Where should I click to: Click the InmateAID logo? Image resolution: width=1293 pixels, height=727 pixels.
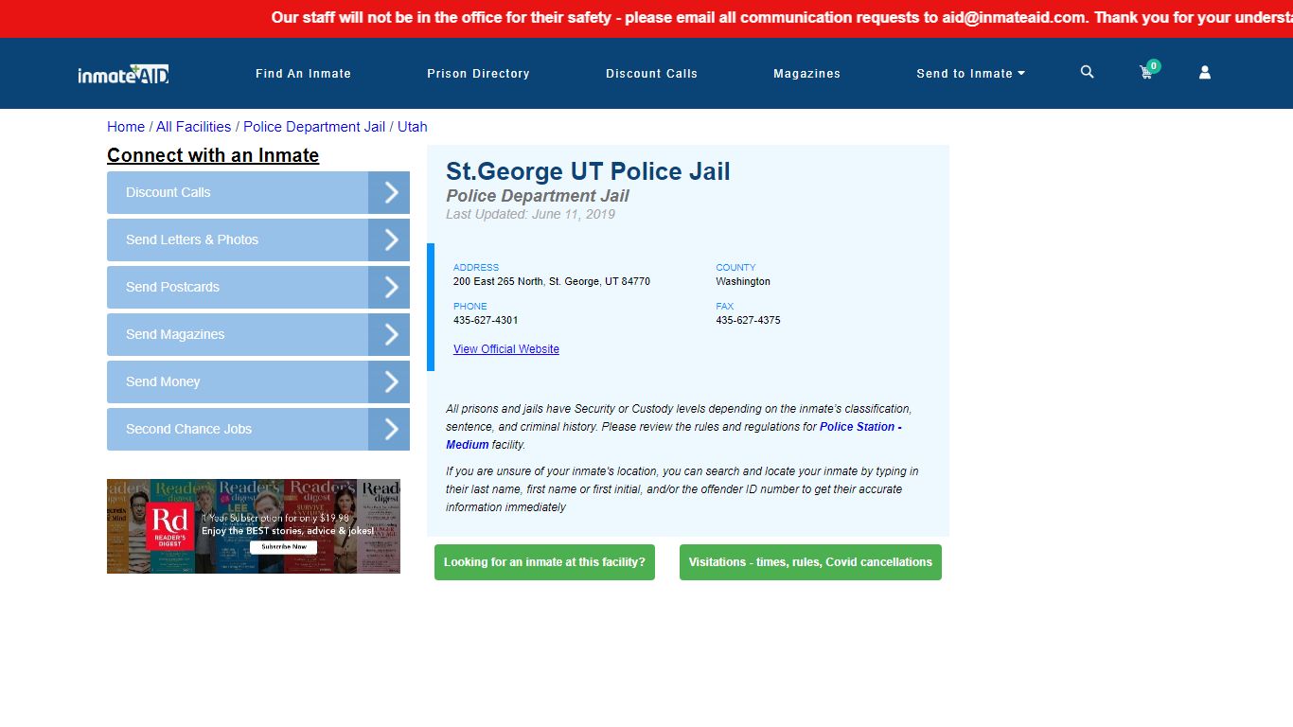pos(123,74)
